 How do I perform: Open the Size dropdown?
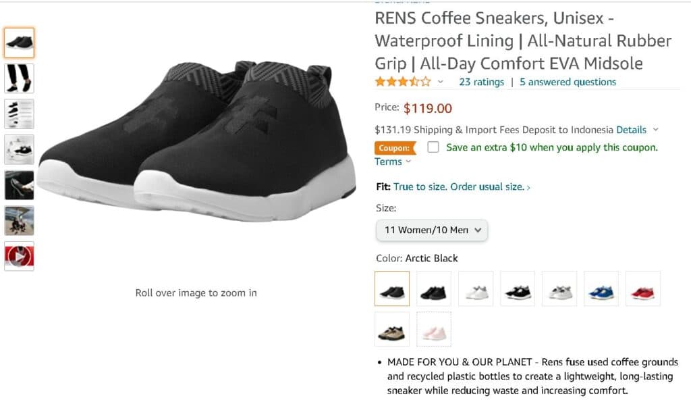tap(432, 230)
